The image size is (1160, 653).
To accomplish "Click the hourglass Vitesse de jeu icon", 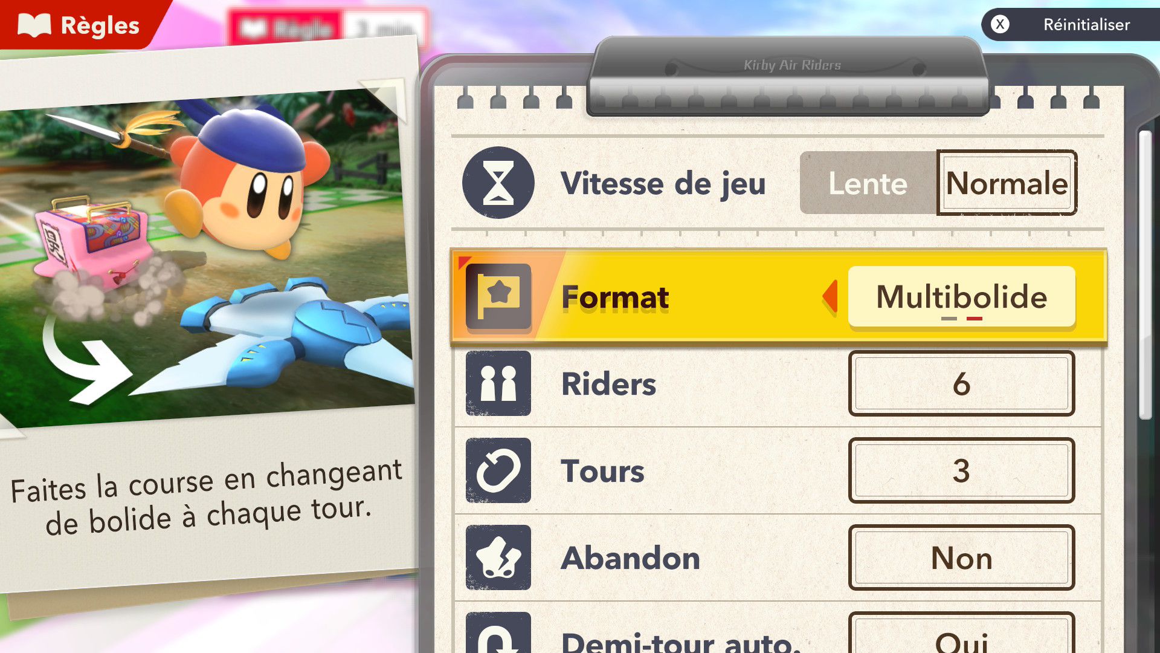I will click(x=498, y=183).
